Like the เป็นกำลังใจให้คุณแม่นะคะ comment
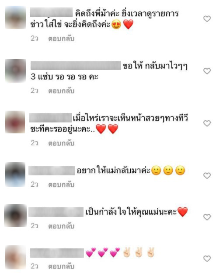The height and width of the screenshot is (279, 223). 207,217
